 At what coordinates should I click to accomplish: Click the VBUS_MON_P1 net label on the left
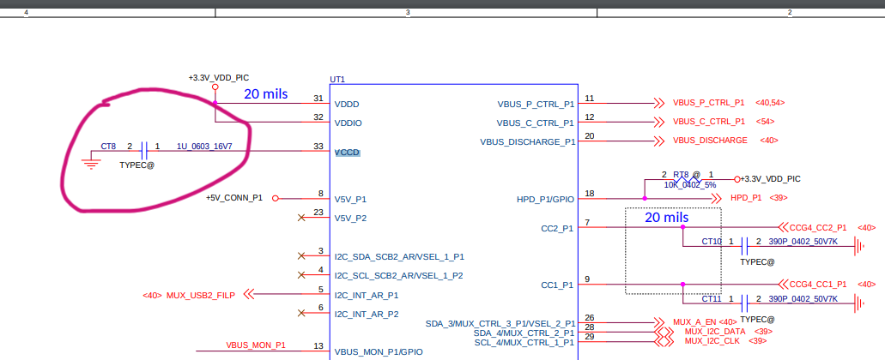coord(256,345)
